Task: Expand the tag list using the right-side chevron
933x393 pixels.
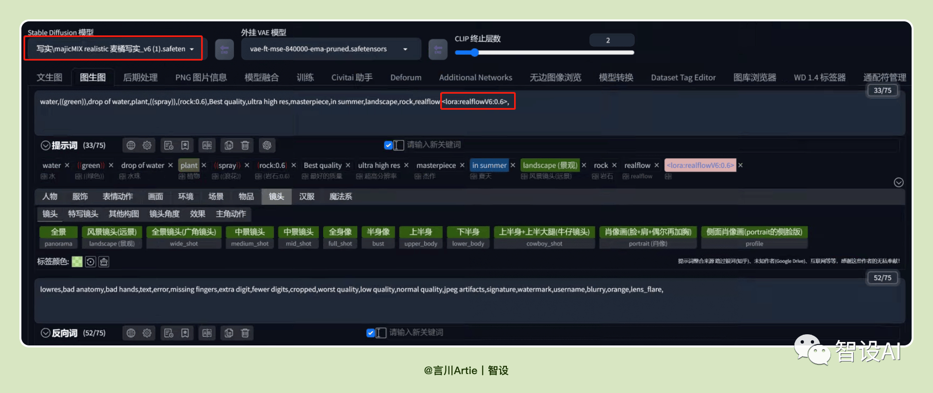Action: 898,182
